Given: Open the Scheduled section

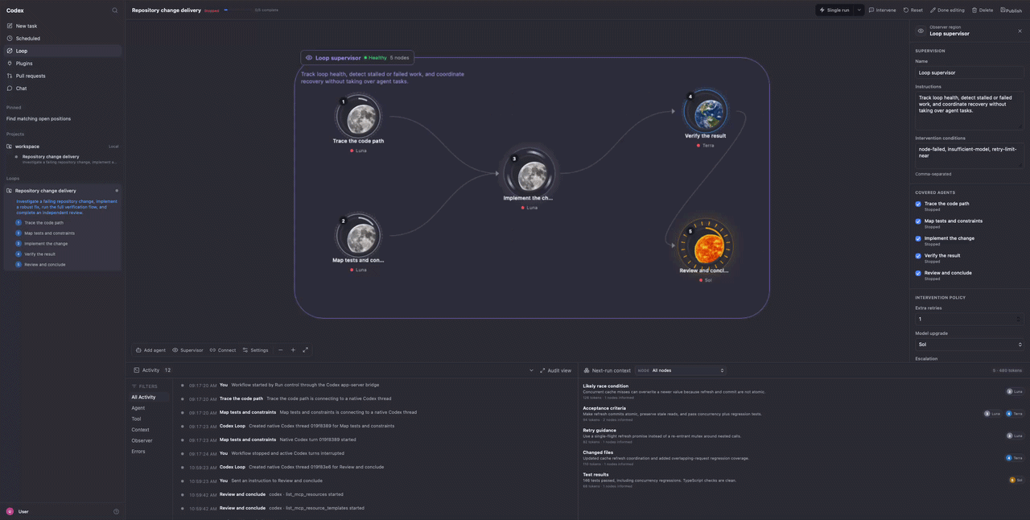Looking at the screenshot, I should [63, 38].
